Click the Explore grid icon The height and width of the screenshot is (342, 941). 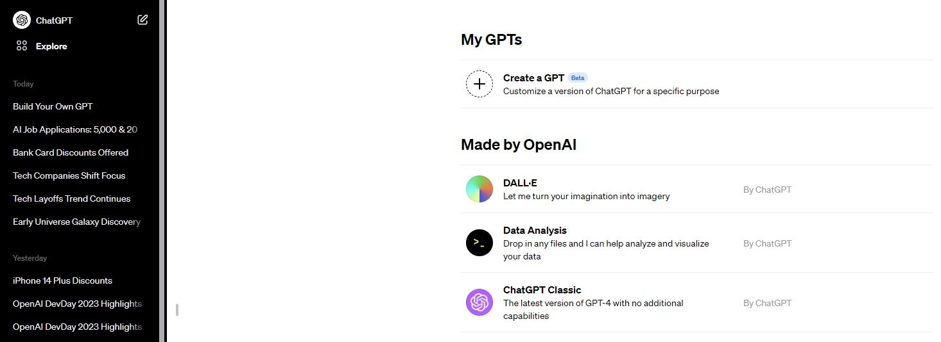tap(22, 46)
